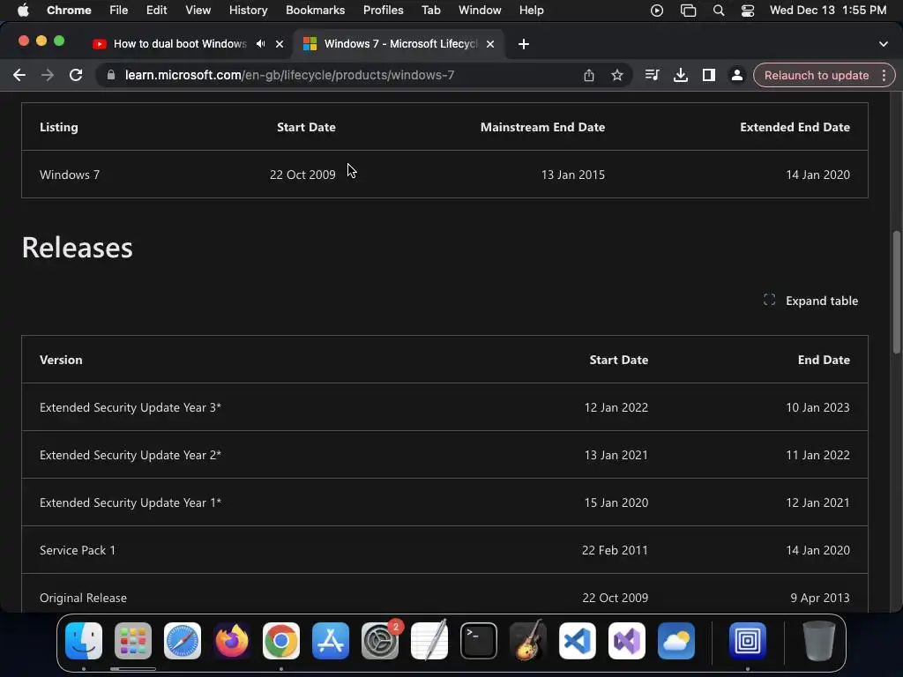903x677 pixels.
Task: Open GarageBand from the dock
Action: click(x=528, y=640)
